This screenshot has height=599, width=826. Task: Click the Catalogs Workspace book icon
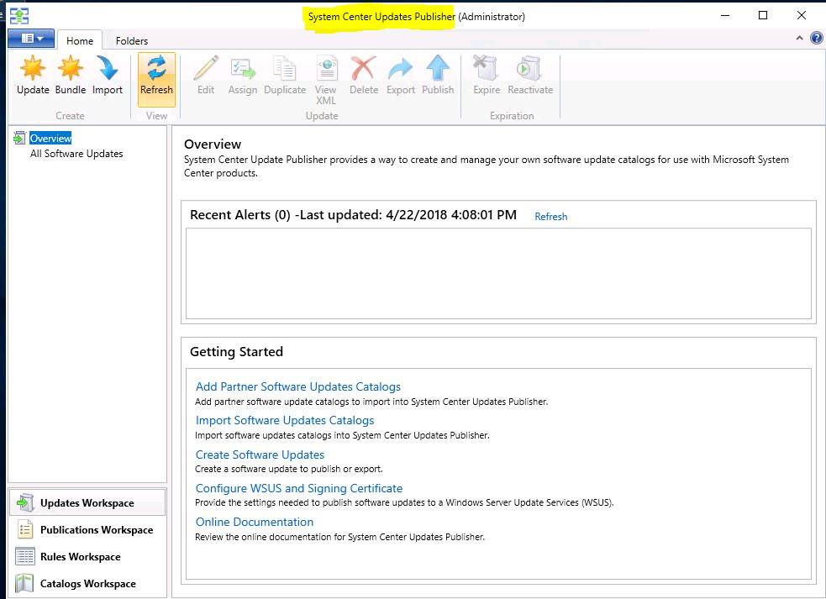[x=24, y=583]
